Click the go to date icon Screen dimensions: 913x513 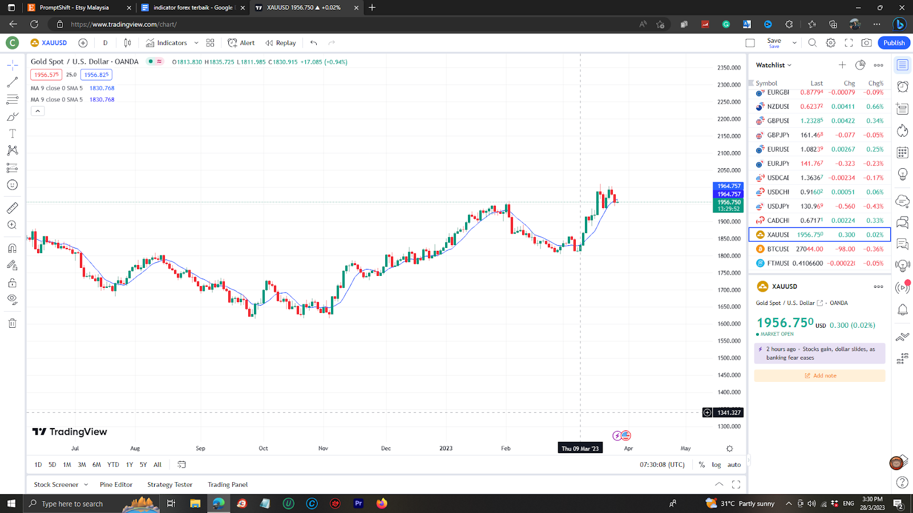pos(181,465)
